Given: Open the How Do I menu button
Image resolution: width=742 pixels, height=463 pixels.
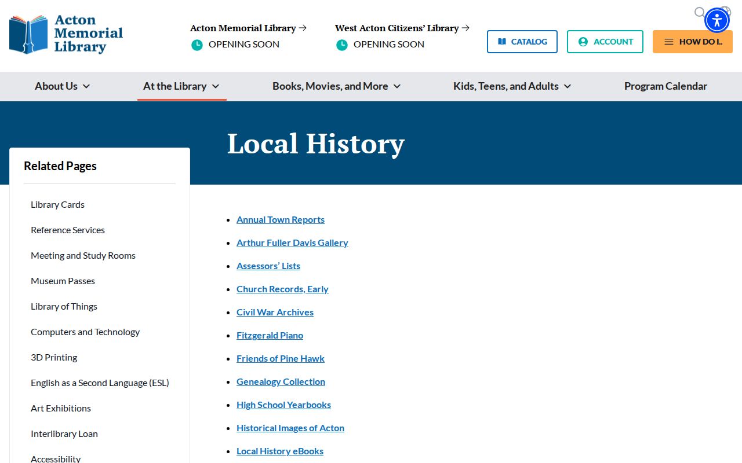Looking at the screenshot, I should point(693,42).
